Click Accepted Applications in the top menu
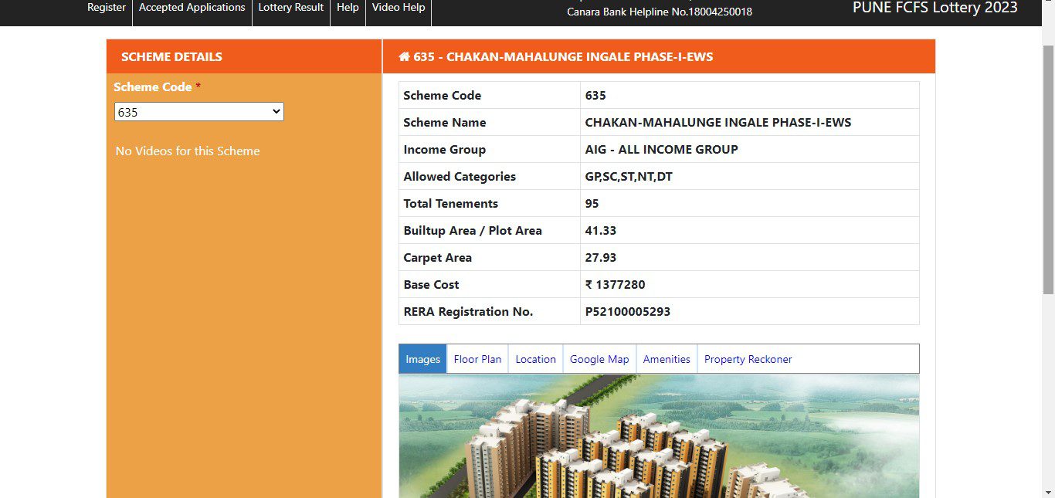1055x498 pixels. (192, 7)
